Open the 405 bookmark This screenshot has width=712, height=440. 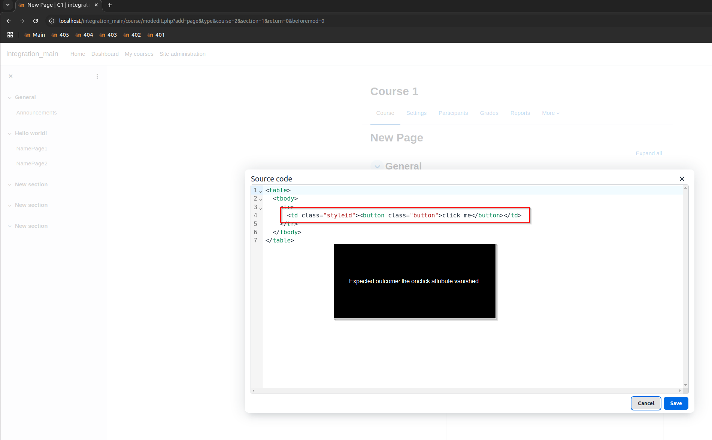60,35
